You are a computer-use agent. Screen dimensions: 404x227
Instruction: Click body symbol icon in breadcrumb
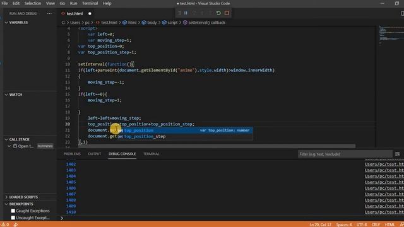coord(144,23)
